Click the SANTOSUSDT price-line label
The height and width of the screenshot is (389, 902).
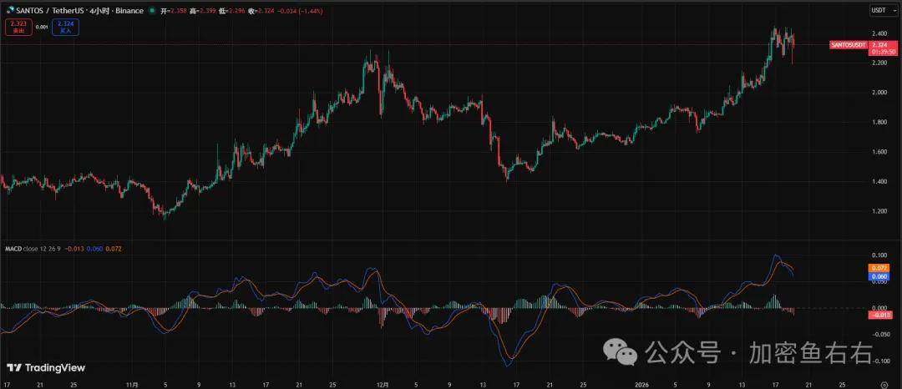(x=849, y=45)
